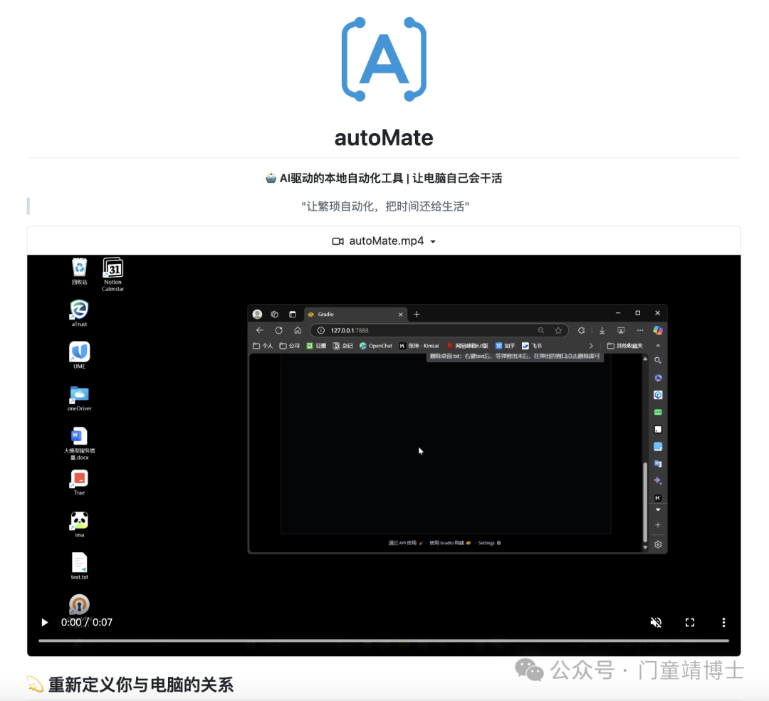This screenshot has height=701, width=769.
Task: Select the UME desktop shortcut
Action: pyautogui.click(x=80, y=355)
